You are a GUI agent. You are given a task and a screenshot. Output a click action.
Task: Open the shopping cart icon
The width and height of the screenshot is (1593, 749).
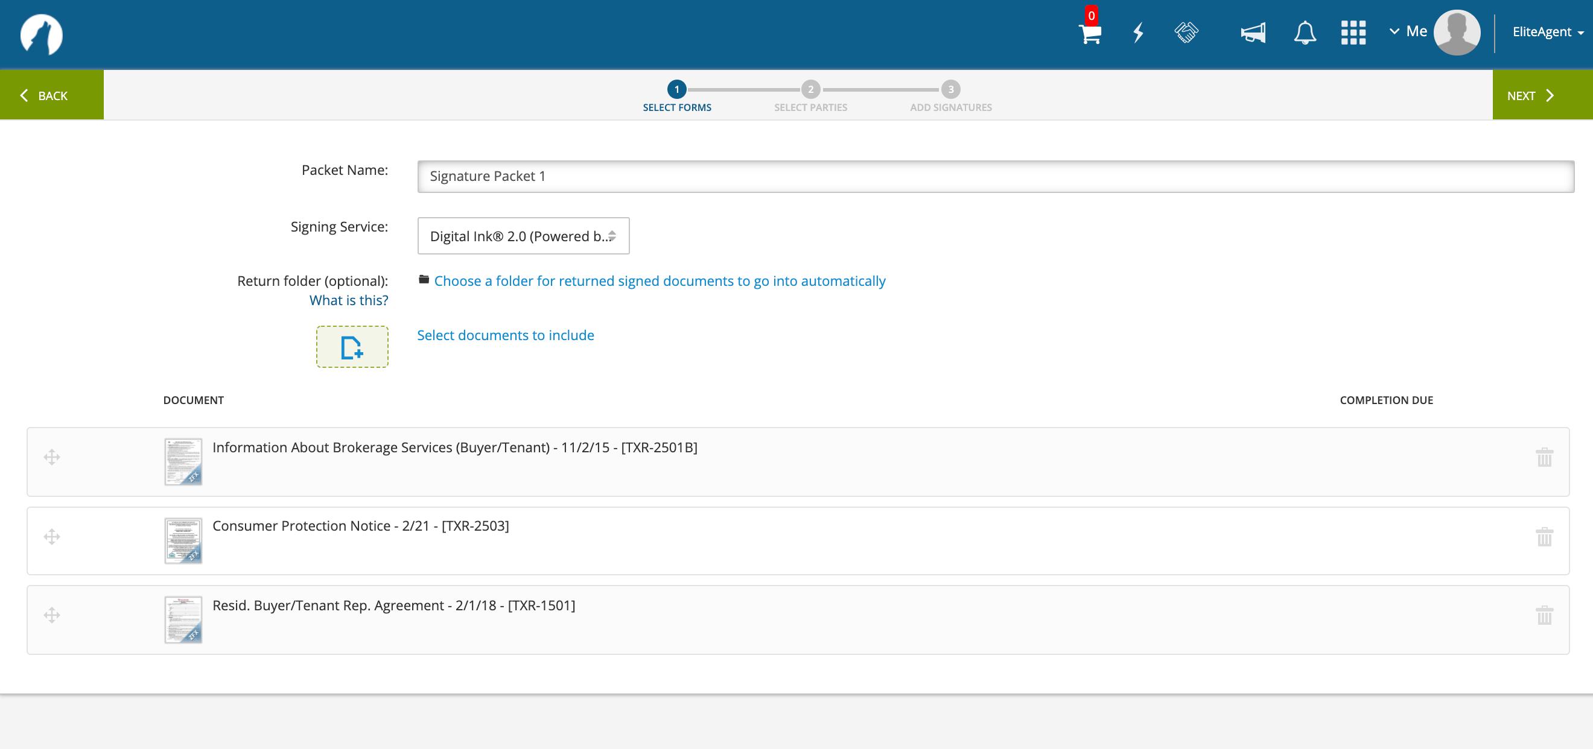pos(1090,33)
